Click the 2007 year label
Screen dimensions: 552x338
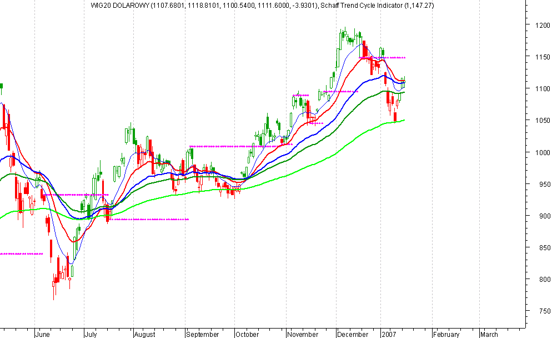pyautogui.click(x=389, y=334)
